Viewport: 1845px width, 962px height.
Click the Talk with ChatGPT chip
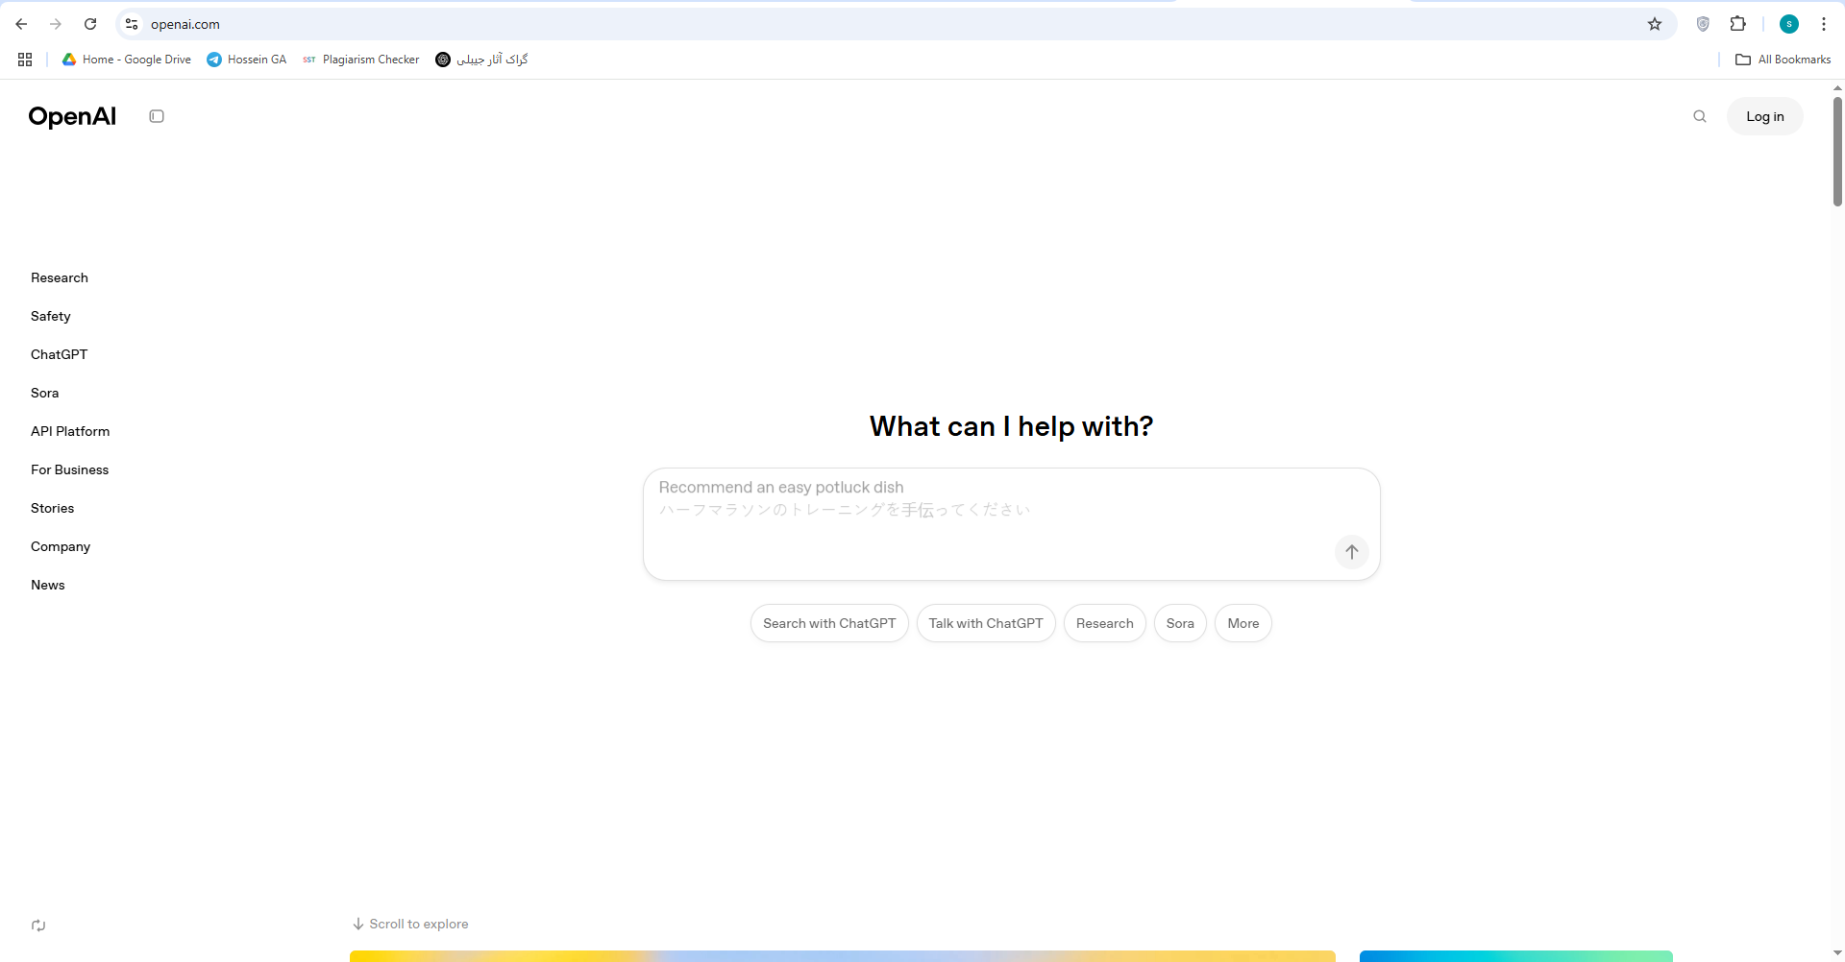986,623
